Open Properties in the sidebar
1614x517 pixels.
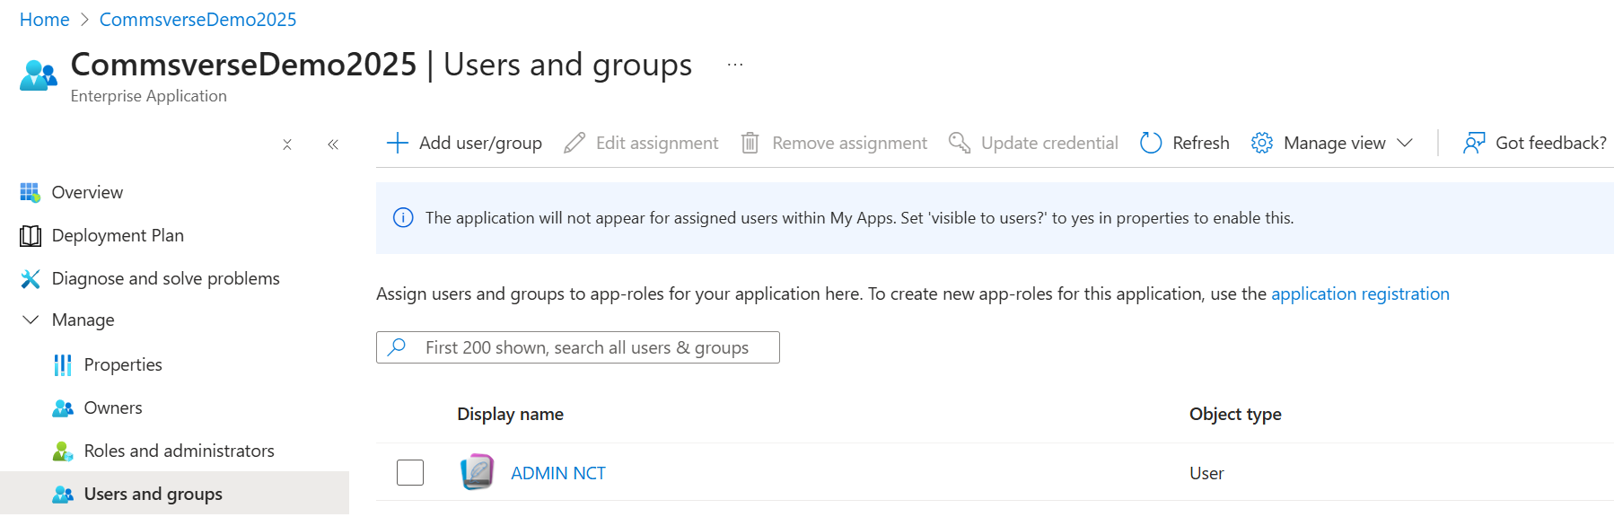coord(123,364)
